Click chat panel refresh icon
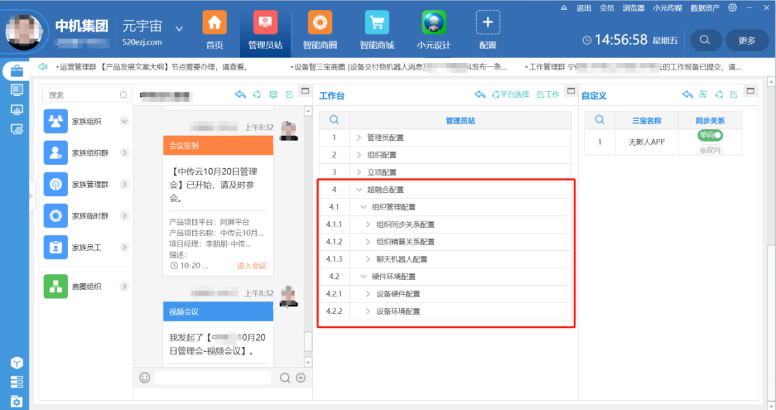 click(257, 95)
